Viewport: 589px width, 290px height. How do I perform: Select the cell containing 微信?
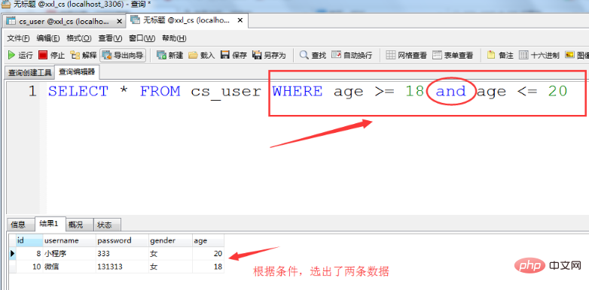tap(69, 267)
